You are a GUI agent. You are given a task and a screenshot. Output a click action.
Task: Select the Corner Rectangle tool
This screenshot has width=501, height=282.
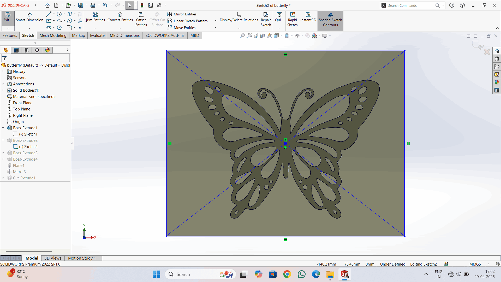[49, 21]
